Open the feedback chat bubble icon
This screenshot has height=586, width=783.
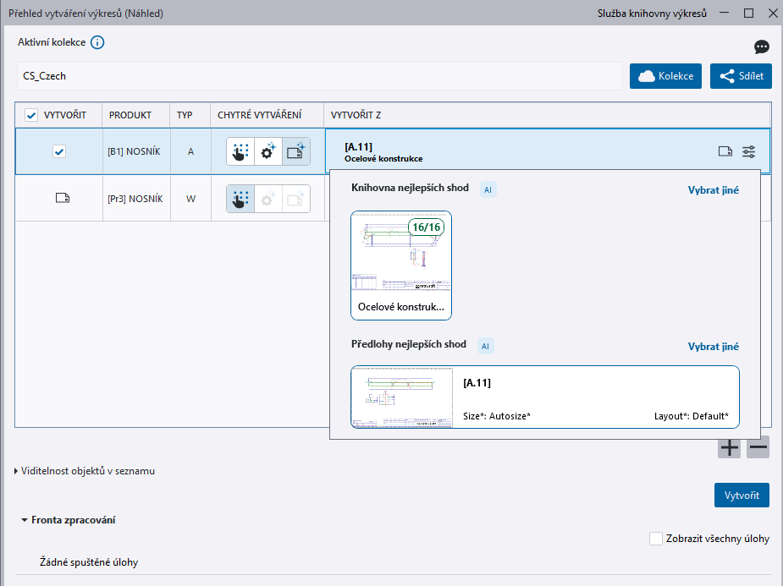point(761,47)
